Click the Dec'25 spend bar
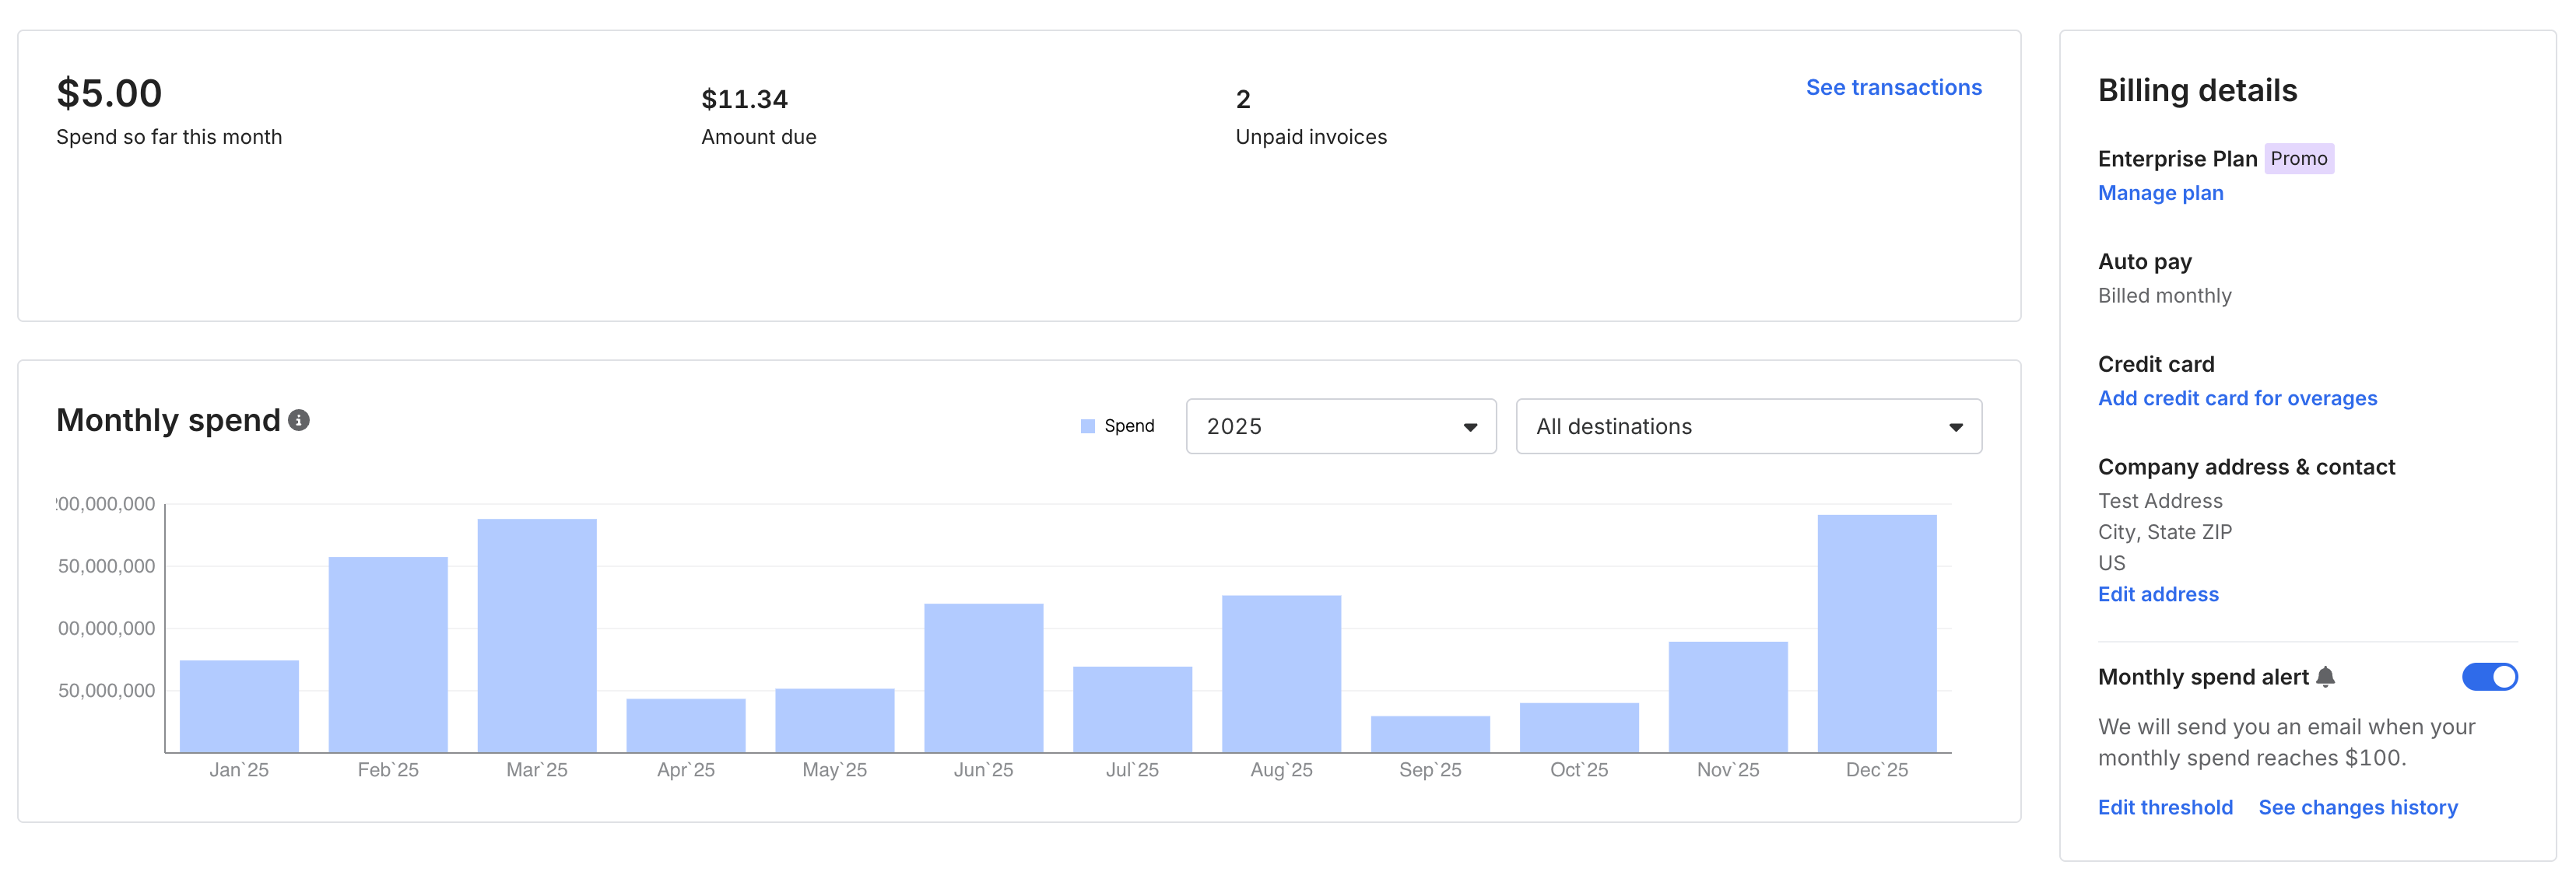The image size is (2576, 879). (1876, 634)
